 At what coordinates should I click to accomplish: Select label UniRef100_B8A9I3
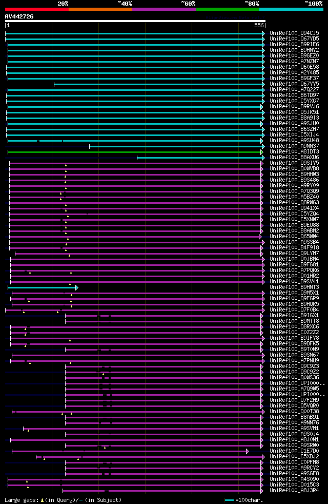point(294,118)
